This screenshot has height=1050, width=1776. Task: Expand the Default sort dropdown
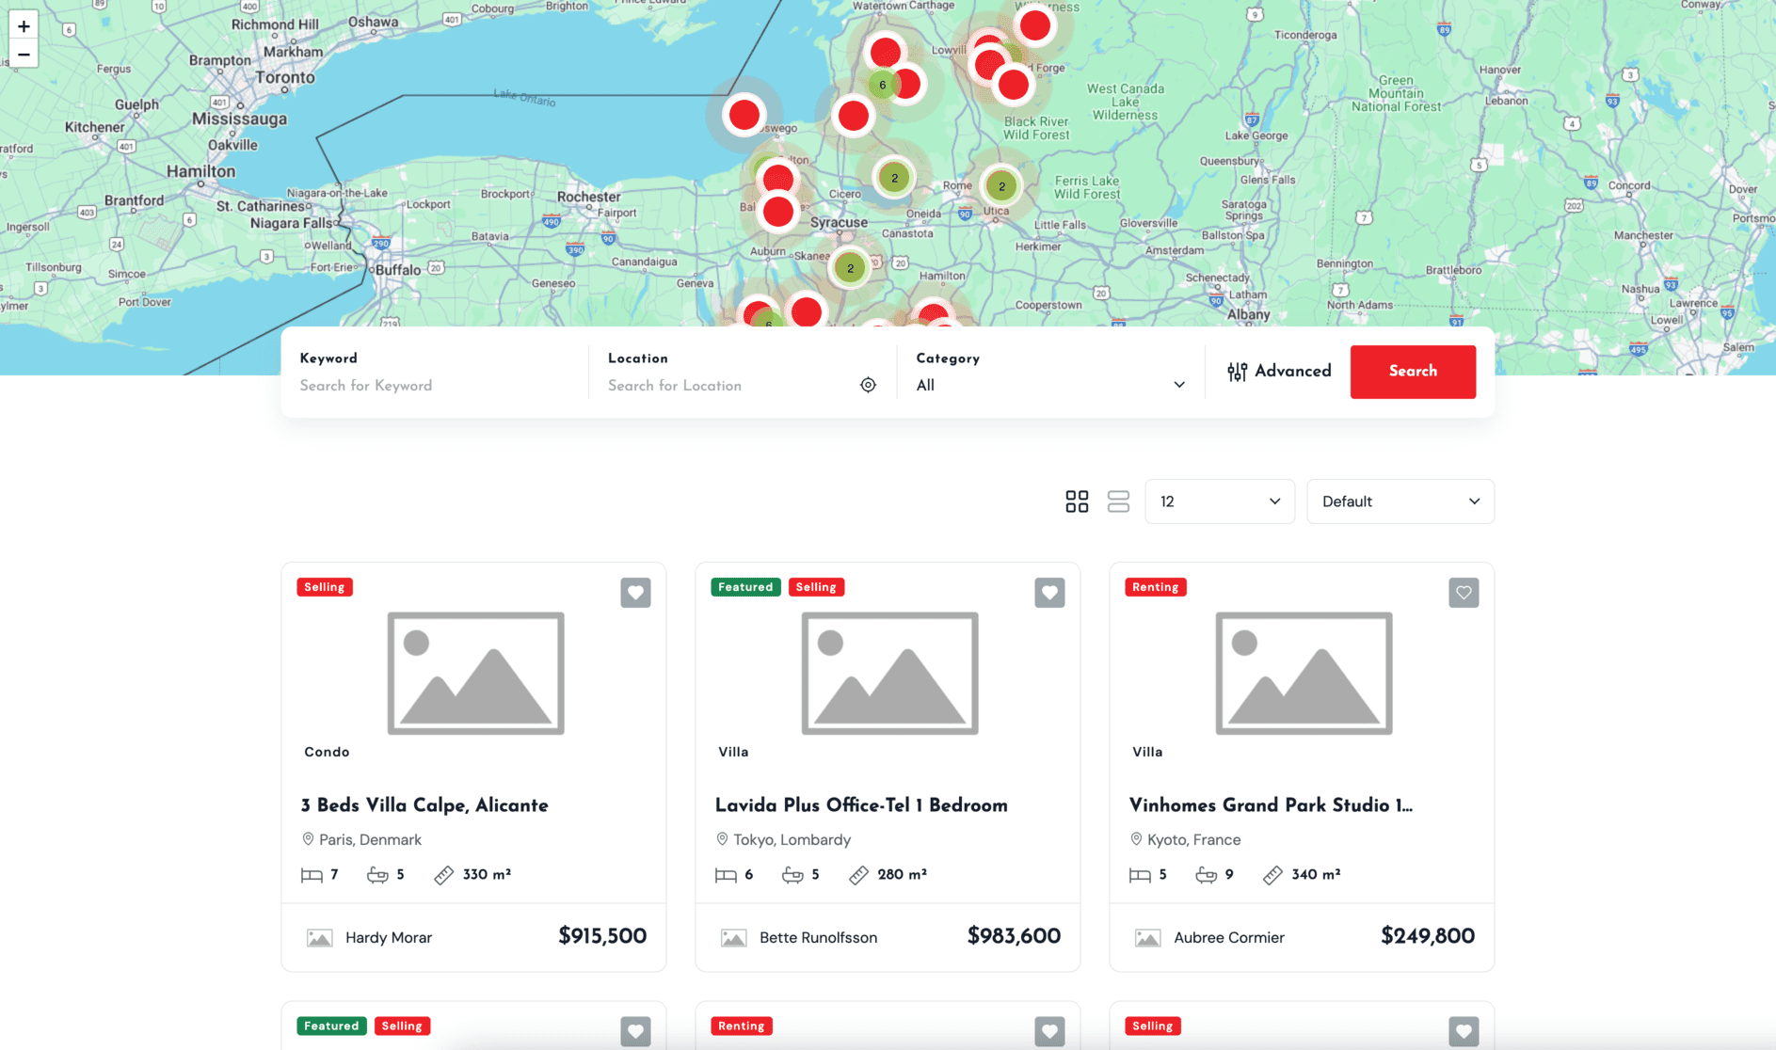pyautogui.click(x=1400, y=501)
